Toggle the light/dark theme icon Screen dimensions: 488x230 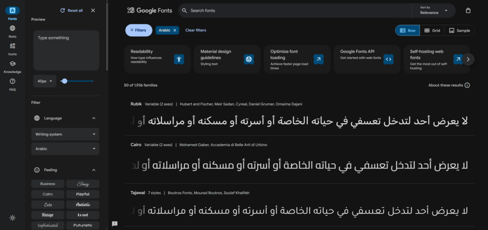[12, 218]
